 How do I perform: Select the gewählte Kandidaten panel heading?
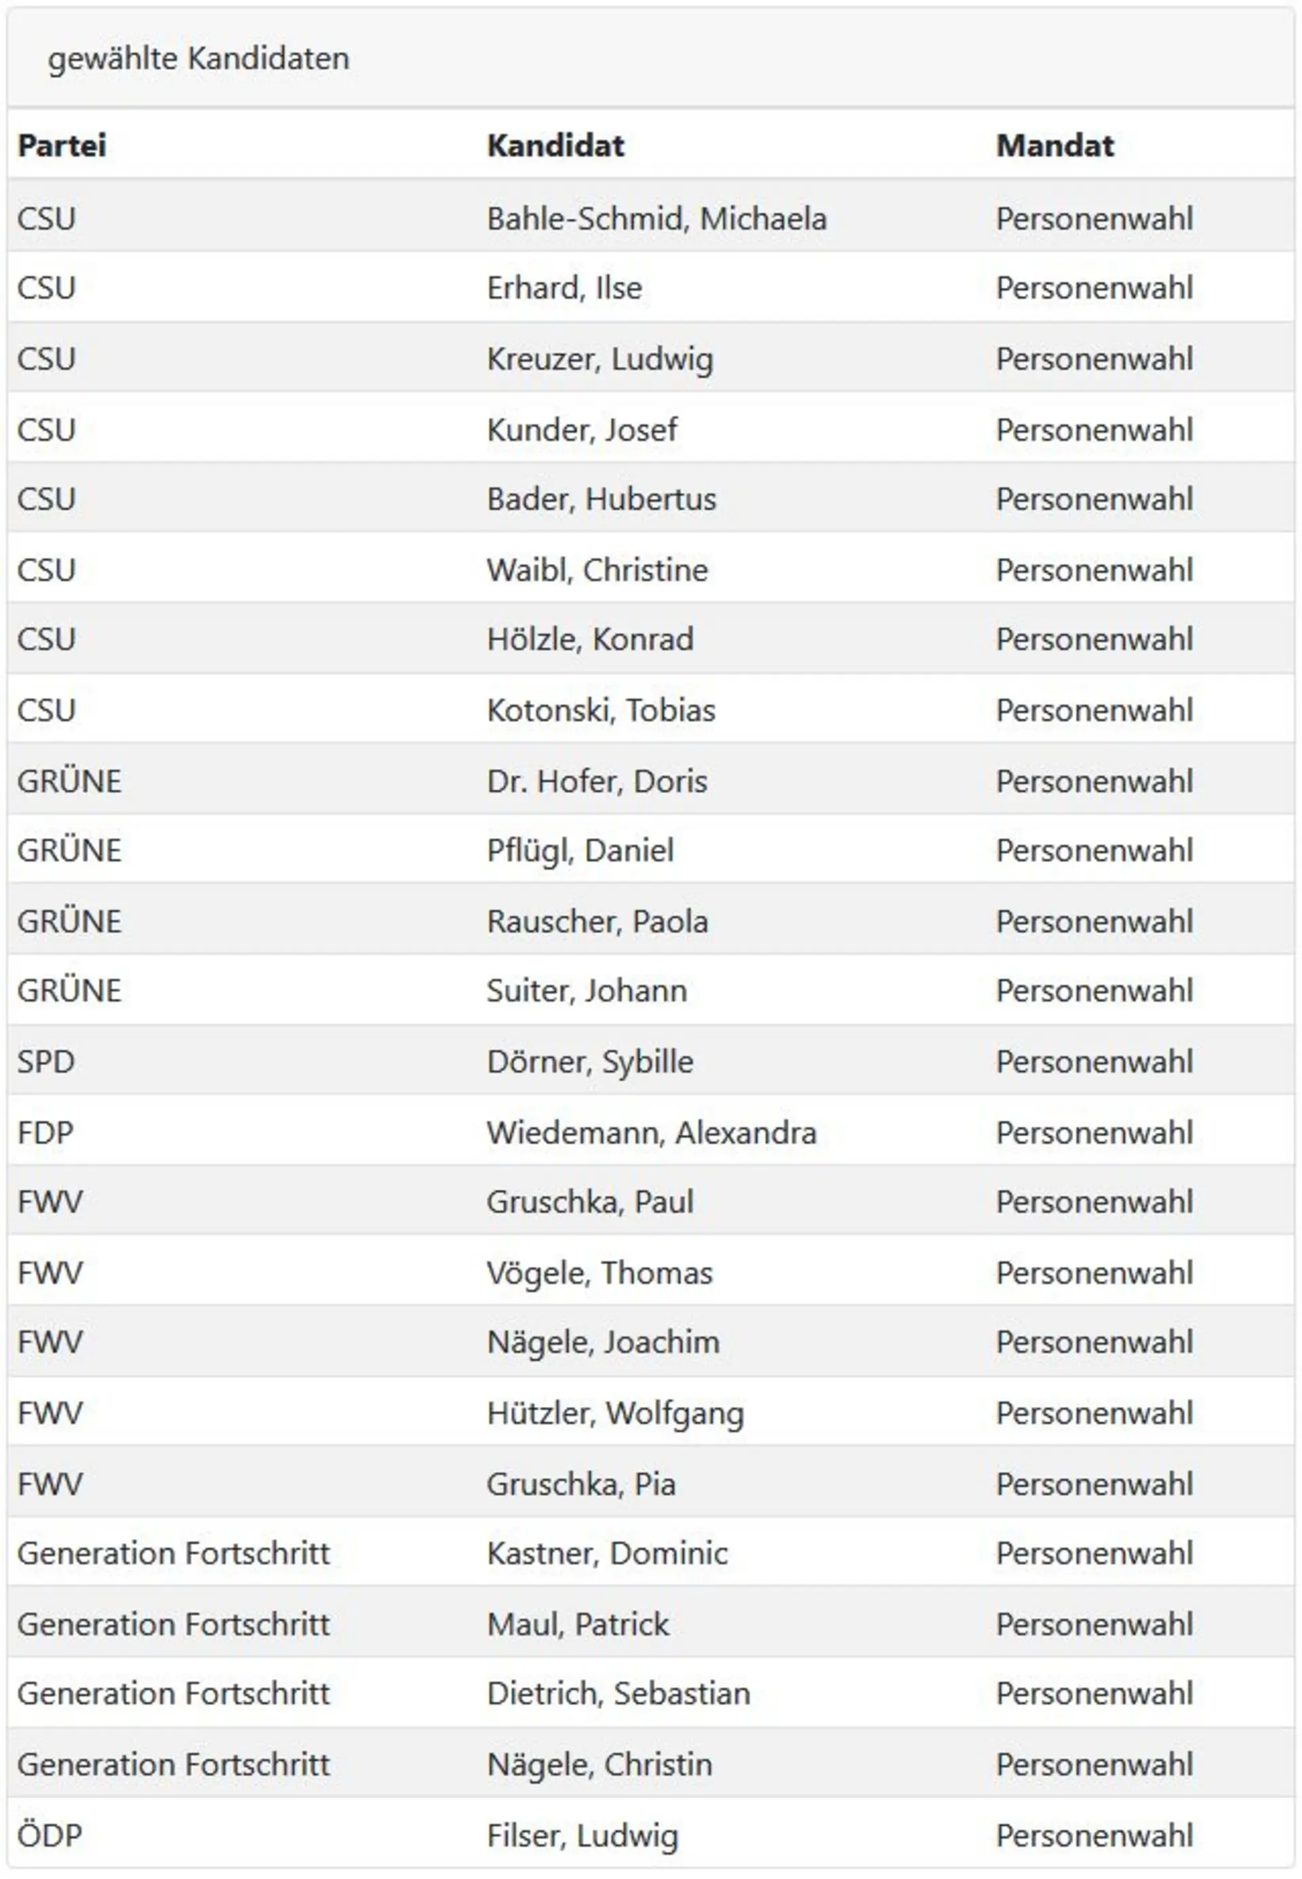coord(198,59)
